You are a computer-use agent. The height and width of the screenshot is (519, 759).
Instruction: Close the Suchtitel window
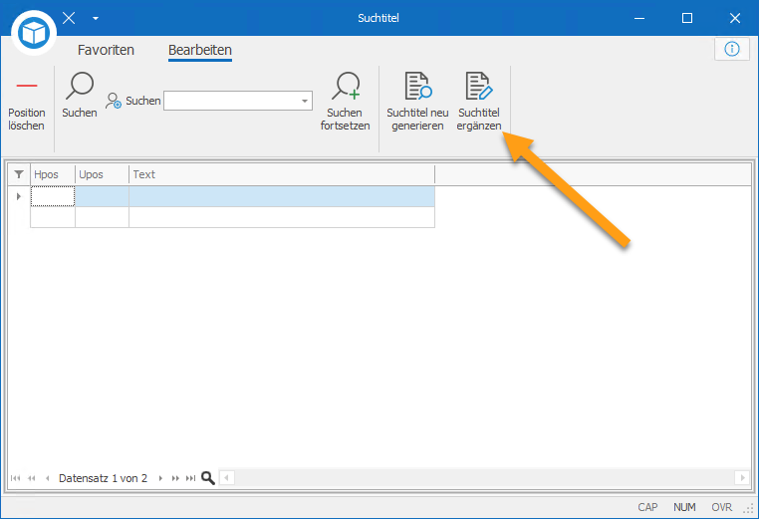tap(735, 18)
